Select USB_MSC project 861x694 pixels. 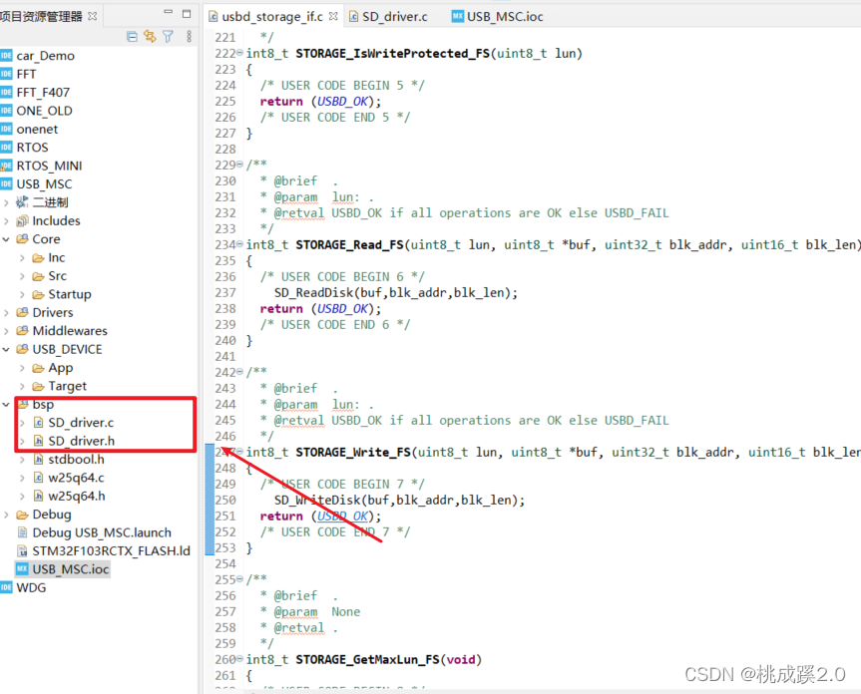pyautogui.click(x=44, y=183)
